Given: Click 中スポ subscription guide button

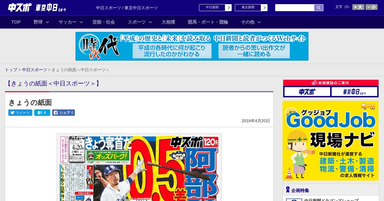Looking at the screenshot, I should pos(307,92).
